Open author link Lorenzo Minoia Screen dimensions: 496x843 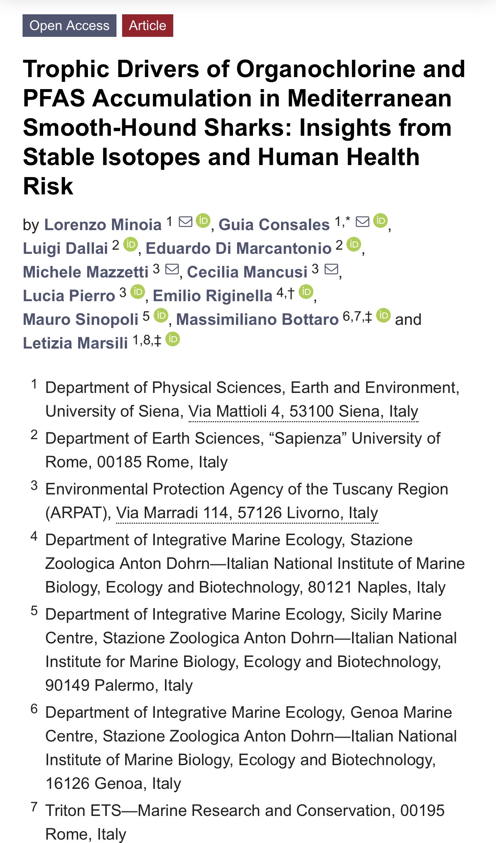(x=103, y=225)
